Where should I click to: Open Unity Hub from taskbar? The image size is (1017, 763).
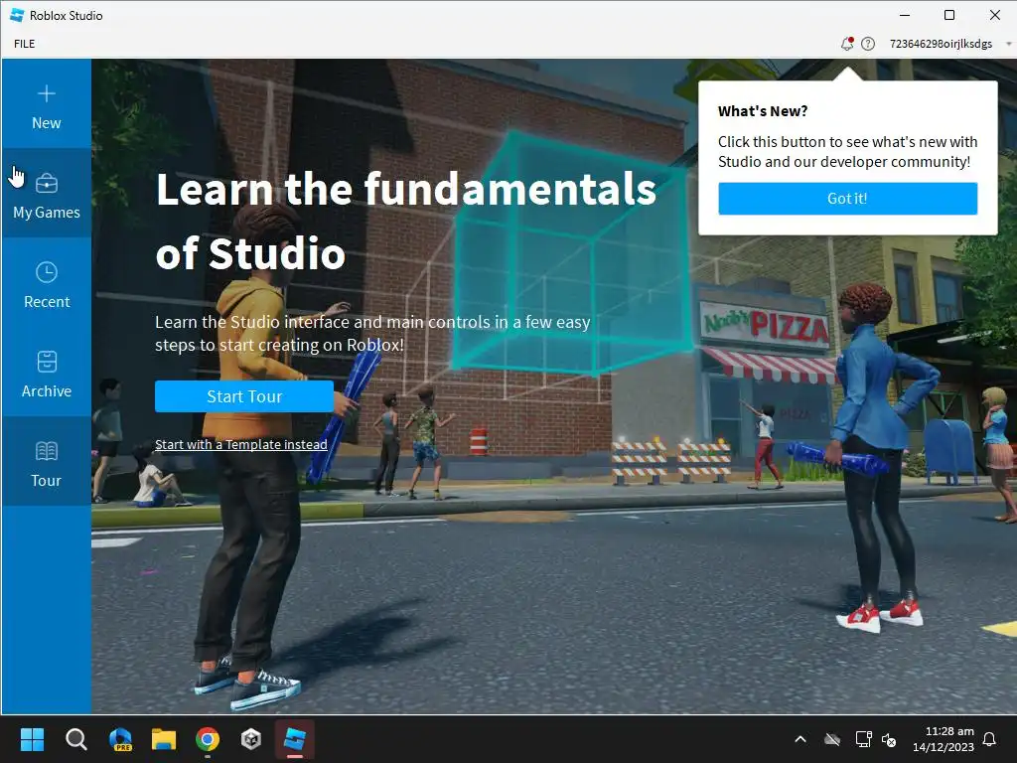(x=251, y=739)
